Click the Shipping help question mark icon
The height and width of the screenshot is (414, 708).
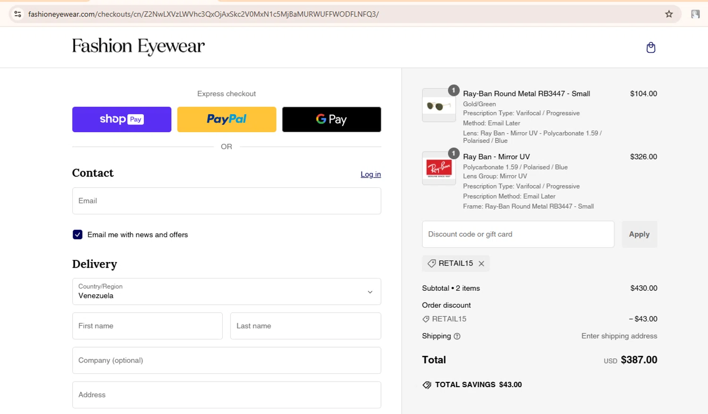tap(457, 337)
